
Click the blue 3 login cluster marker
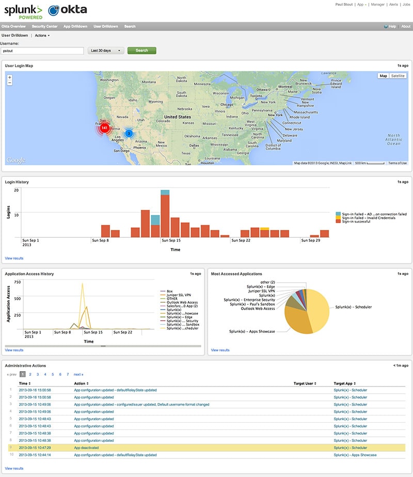coord(129,133)
